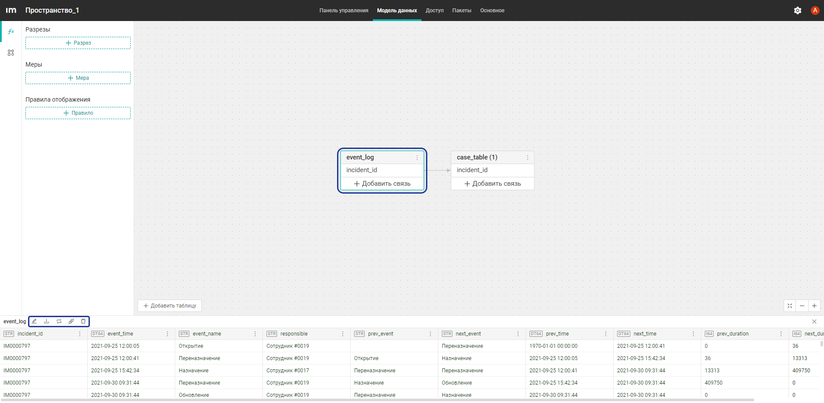Open the prev_time column options menu
The width and height of the screenshot is (824, 403).
tap(606, 334)
